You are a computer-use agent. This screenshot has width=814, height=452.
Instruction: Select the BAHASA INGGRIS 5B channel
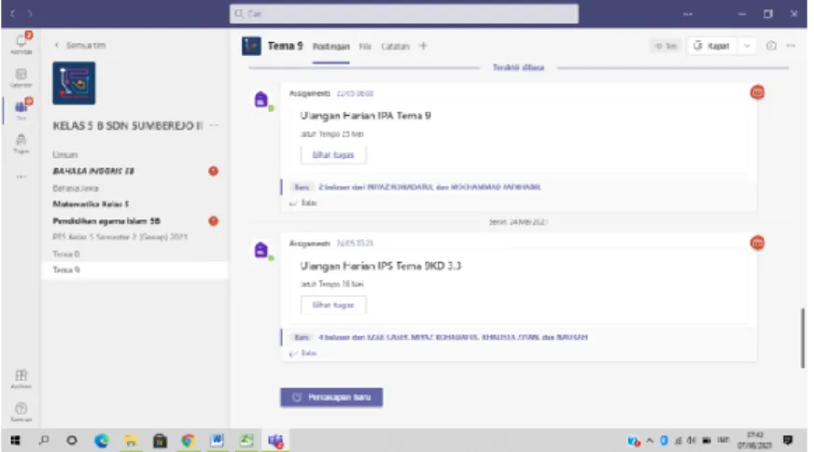pyautogui.click(x=93, y=171)
